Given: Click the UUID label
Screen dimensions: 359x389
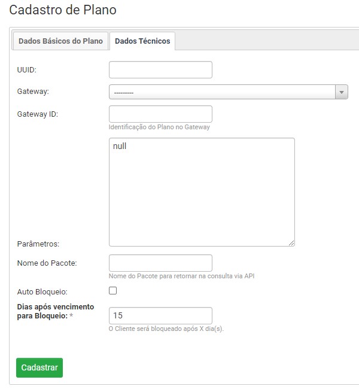Looking at the screenshot, I should pyautogui.click(x=27, y=70).
